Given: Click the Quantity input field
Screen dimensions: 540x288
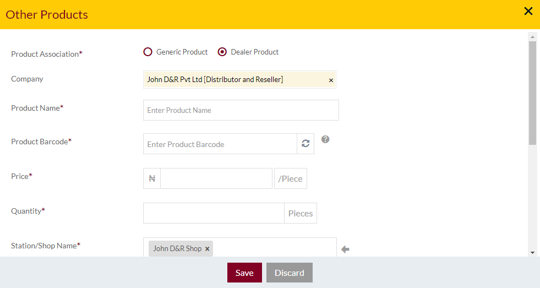Looking at the screenshot, I should click(214, 213).
